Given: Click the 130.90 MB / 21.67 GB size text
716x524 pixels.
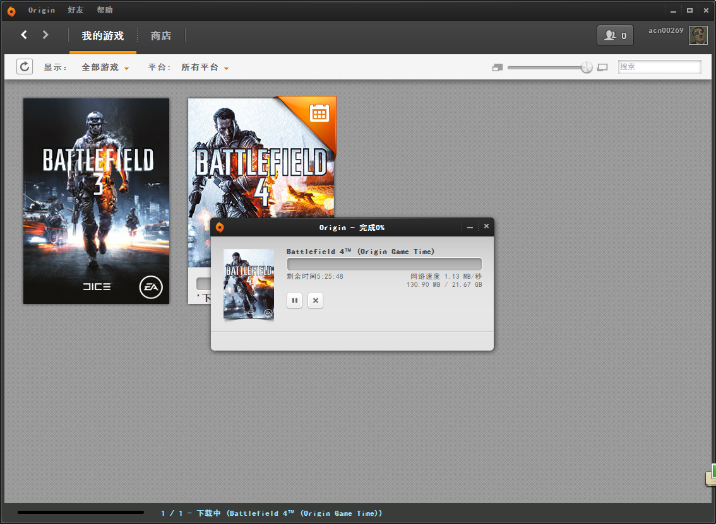Looking at the screenshot, I should click(x=445, y=284).
